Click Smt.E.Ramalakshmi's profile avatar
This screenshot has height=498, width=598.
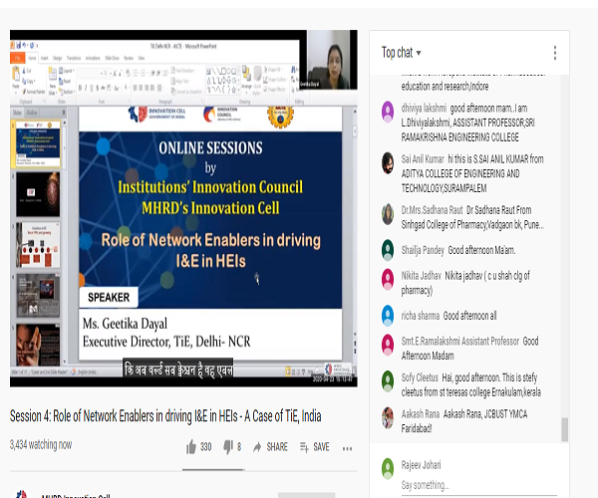point(388,345)
